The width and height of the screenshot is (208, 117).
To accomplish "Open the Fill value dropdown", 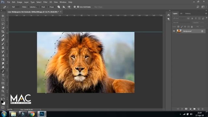I will tap(202, 27).
